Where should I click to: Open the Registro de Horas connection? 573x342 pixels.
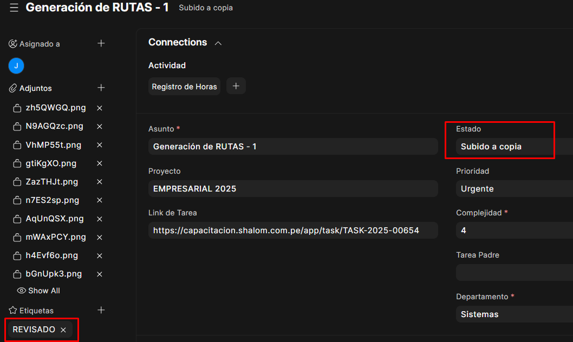(x=184, y=87)
